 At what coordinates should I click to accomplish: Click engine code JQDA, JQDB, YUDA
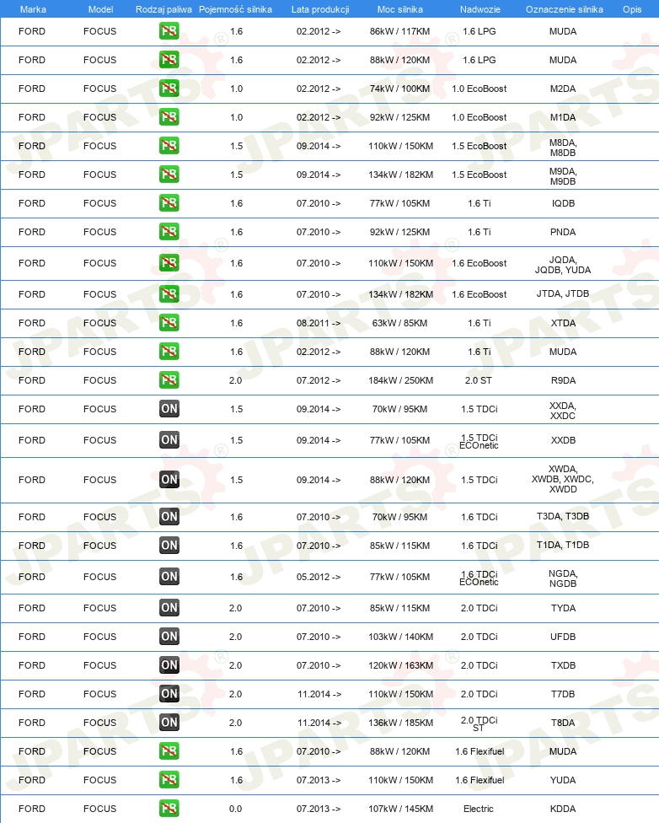[563, 265]
